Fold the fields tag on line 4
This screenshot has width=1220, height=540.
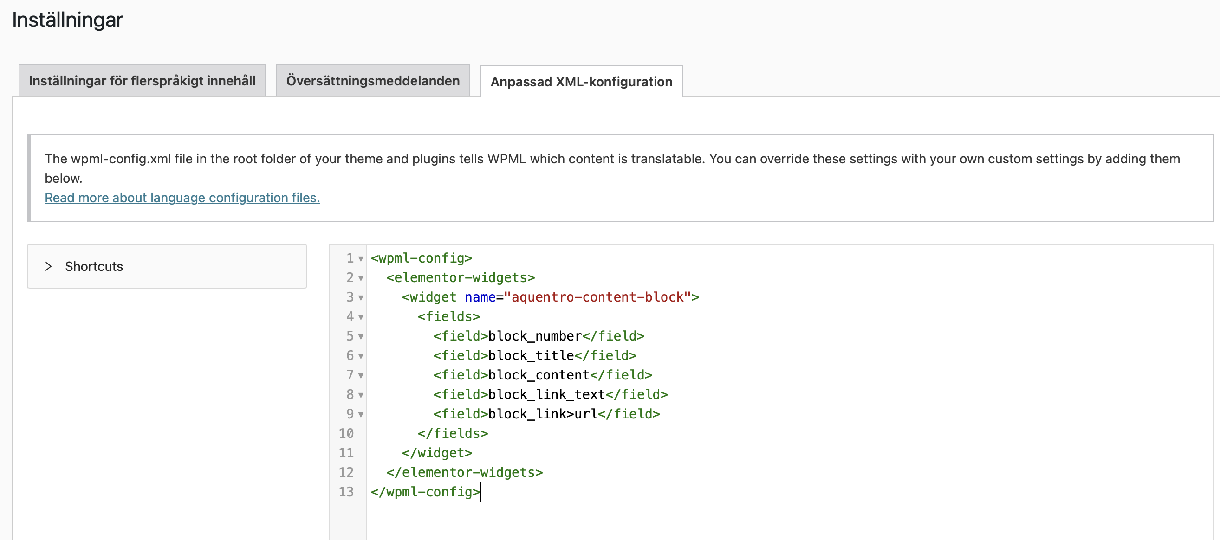click(x=361, y=317)
